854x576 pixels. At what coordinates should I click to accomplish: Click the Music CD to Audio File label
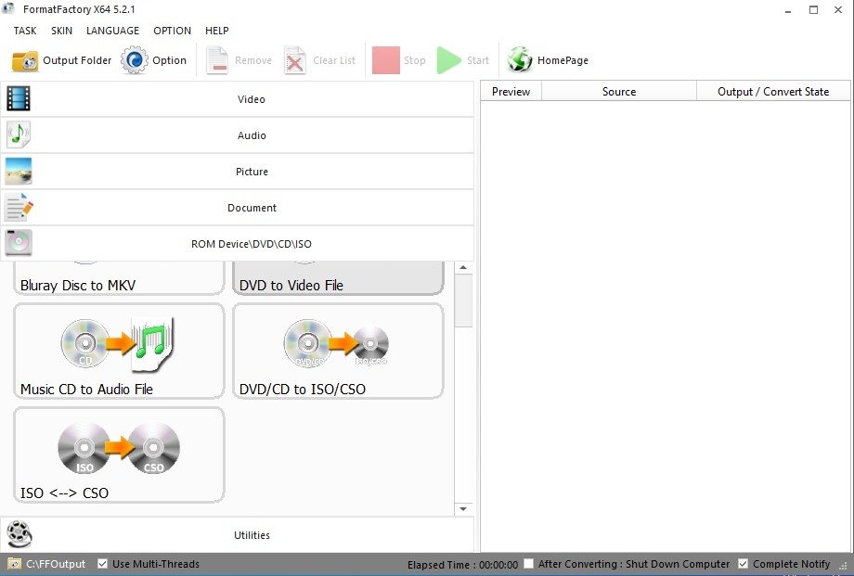click(x=86, y=390)
